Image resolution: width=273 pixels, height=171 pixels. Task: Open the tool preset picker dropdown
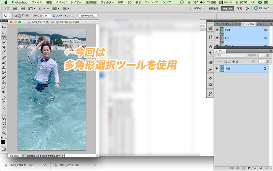click(7, 16)
